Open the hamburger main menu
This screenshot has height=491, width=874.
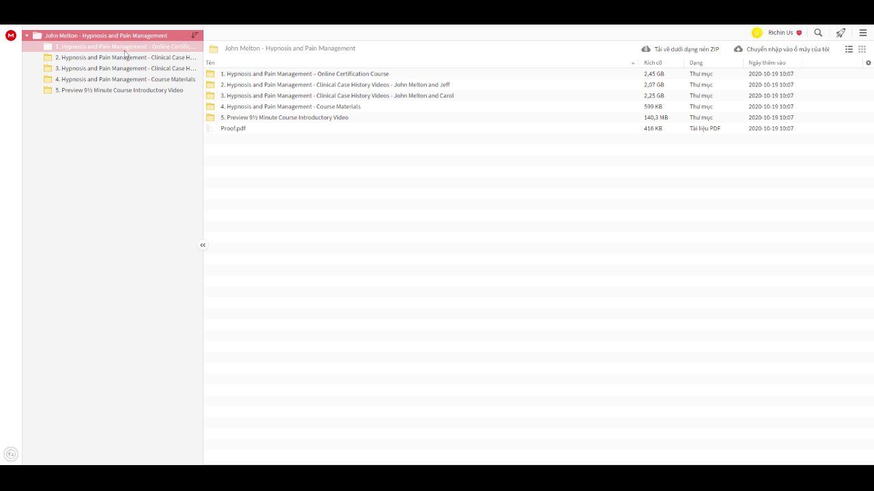click(x=863, y=33)
